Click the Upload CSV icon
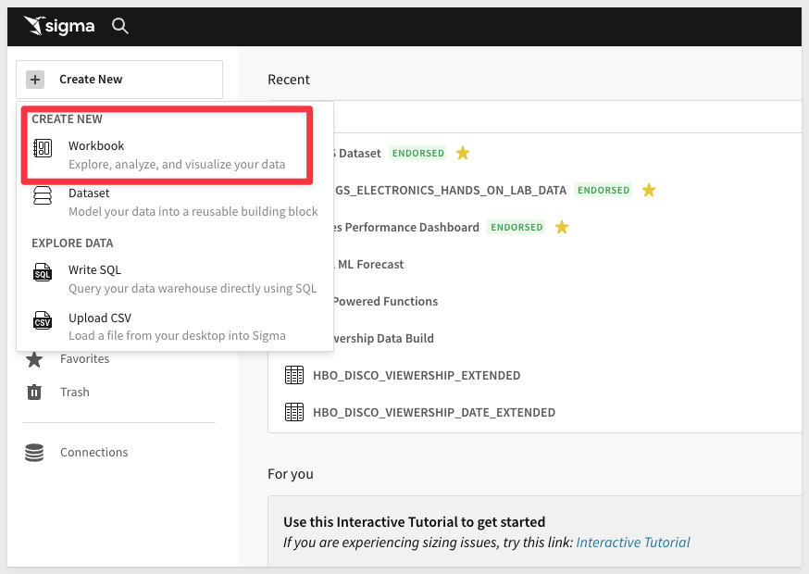Image resolution: width=809 pixels, height=574 pixels. tap(43, 320)
